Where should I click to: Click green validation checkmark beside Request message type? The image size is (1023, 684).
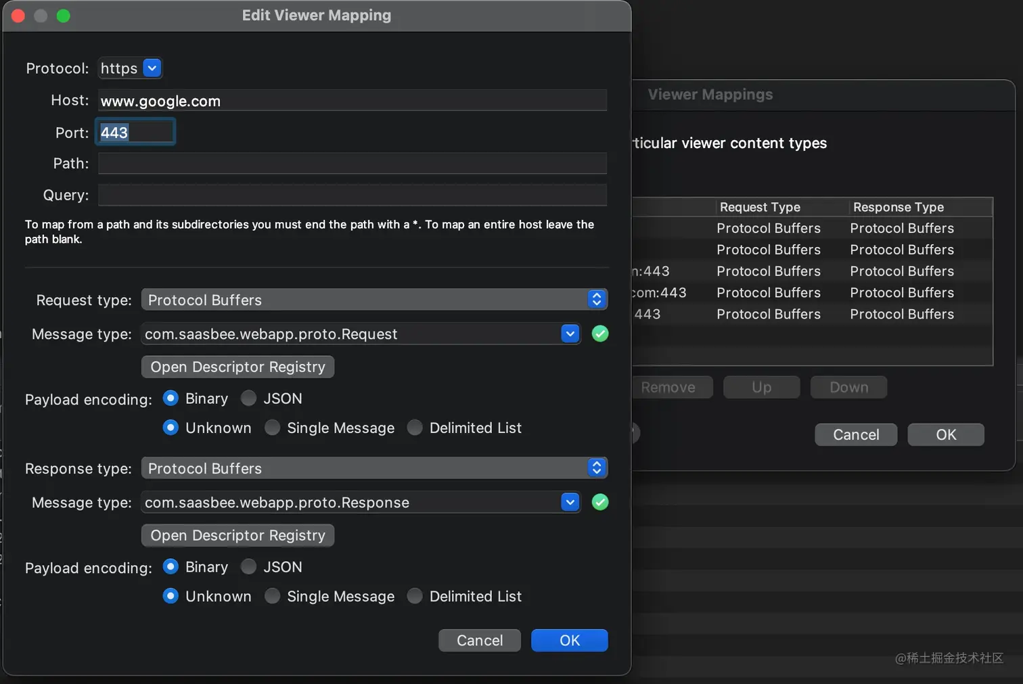click(599, 334)
